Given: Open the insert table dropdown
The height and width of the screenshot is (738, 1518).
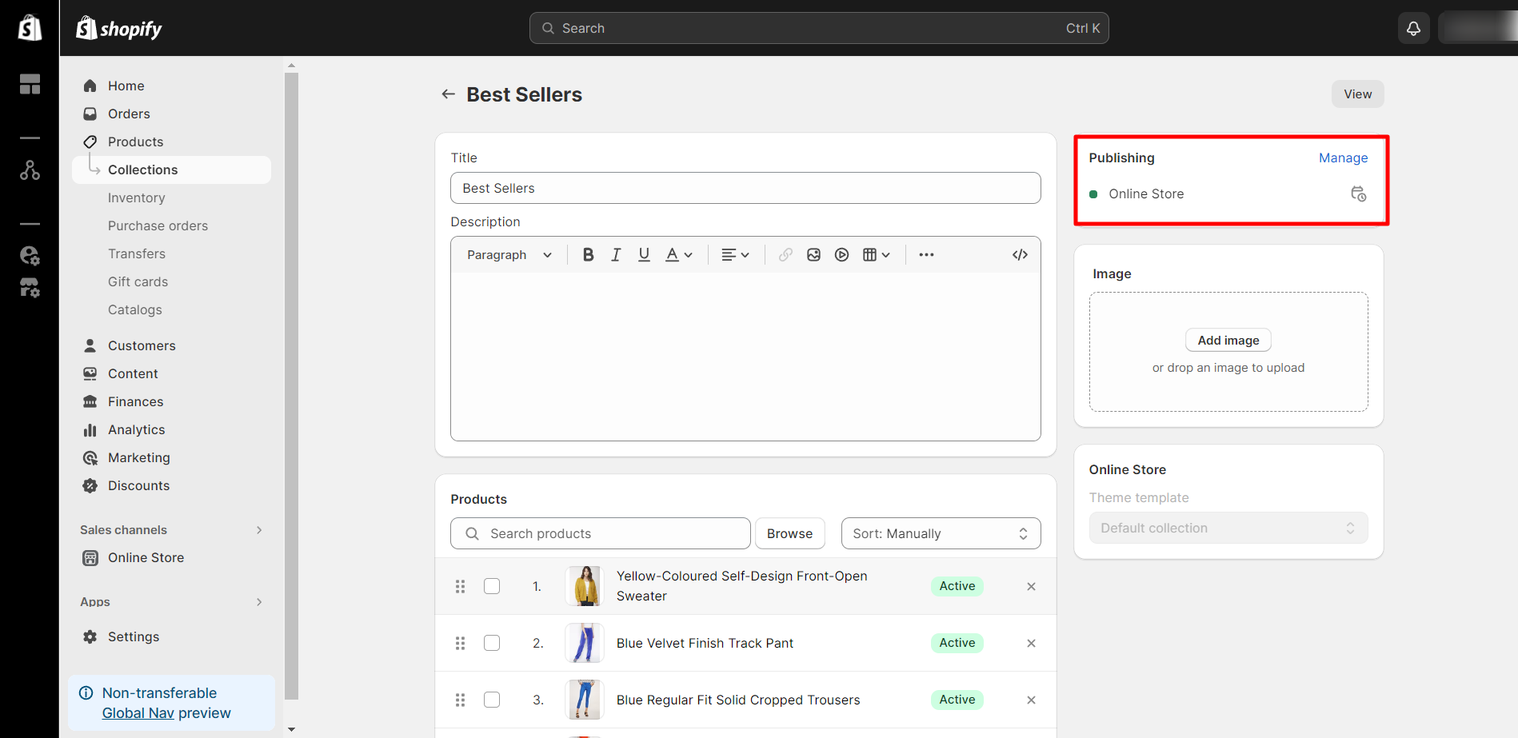Looking at the screenshot, I should pos(877,254).
